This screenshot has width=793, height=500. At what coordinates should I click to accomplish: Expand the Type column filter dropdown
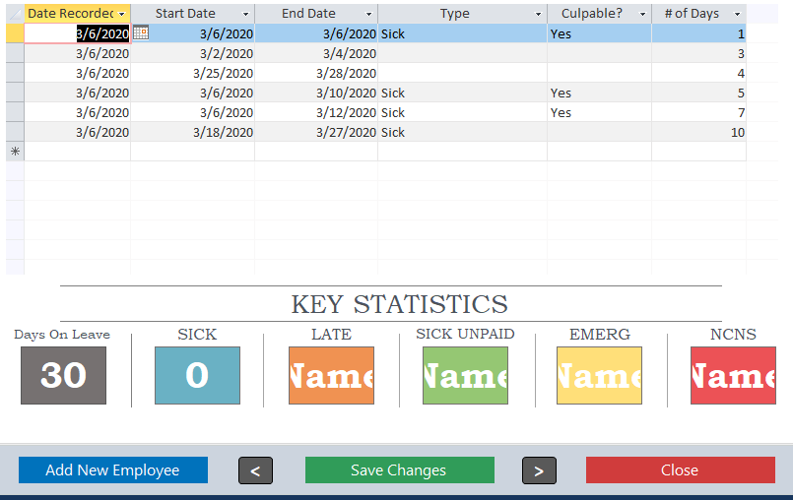(538, 15)
